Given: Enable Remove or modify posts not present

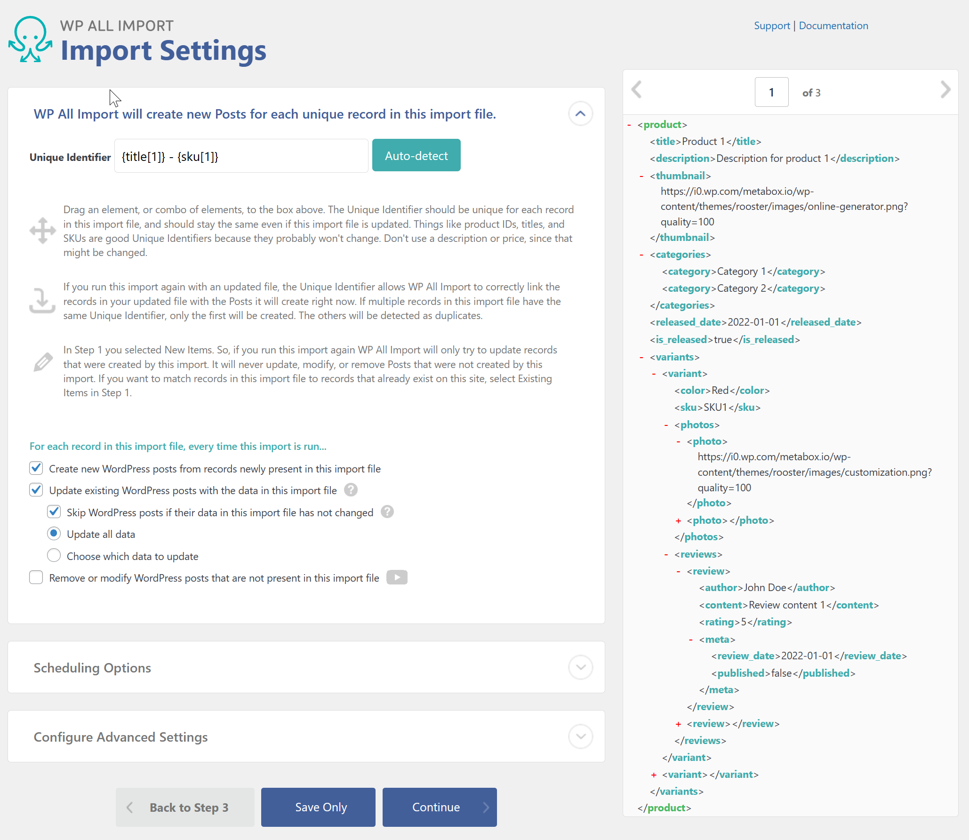Looking at the screenshot, I should click(x=36, y=577).
